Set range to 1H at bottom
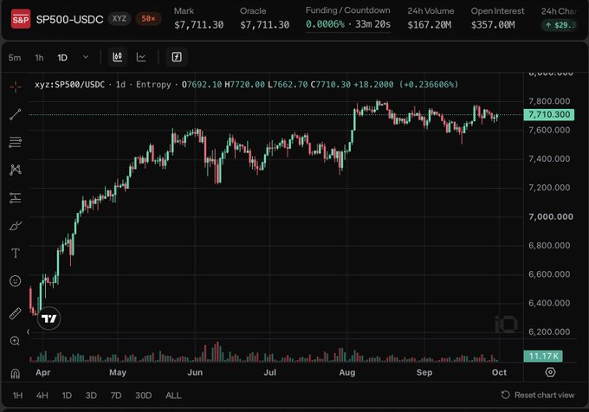589x412 pixels. pyautogui.click(x=17, y=395)
